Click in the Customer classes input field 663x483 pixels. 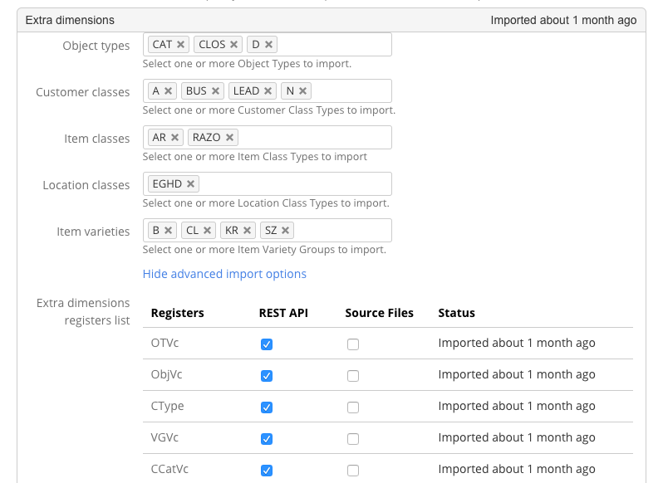coord(349,91)
